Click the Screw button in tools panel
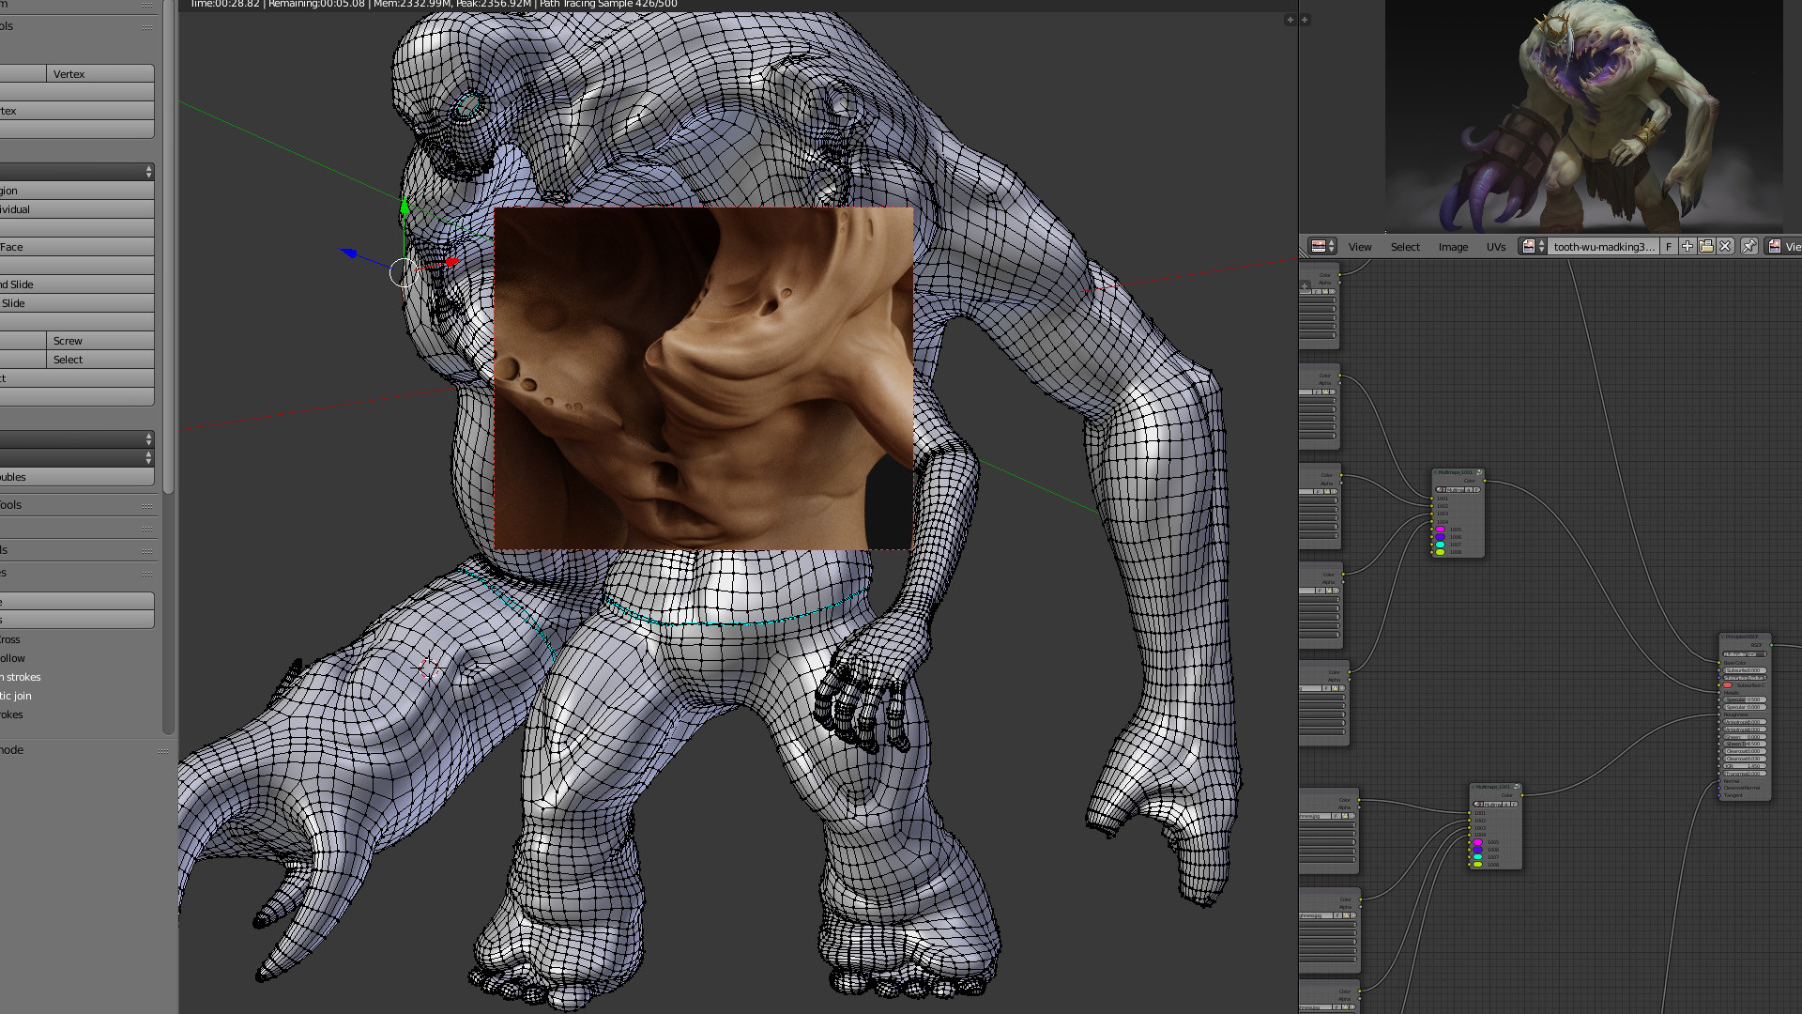The width and height of the screenshot is (1802, 1014). point(100,341)
